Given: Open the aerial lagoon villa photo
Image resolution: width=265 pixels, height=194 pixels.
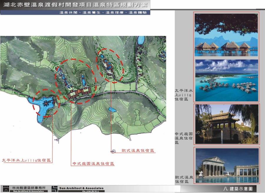Looking at the screenshot, I should 227,80.
